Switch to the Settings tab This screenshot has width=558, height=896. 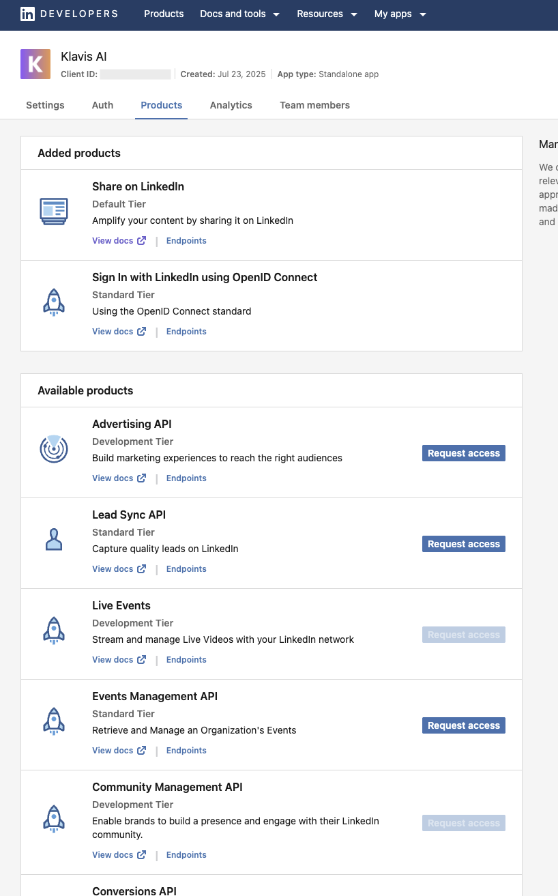45,105
